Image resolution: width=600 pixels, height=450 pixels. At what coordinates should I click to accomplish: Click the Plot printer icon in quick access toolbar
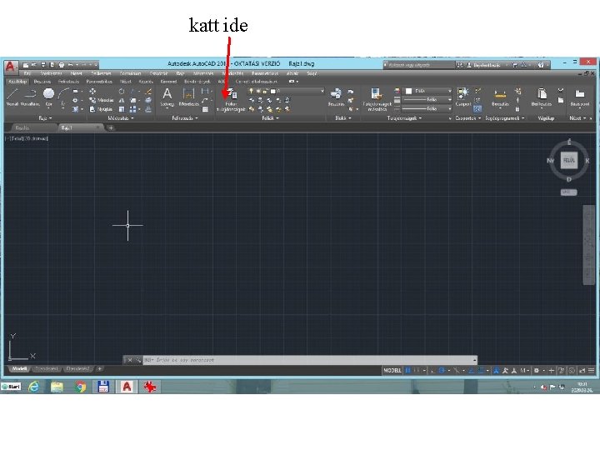click(x=61, y=65)
